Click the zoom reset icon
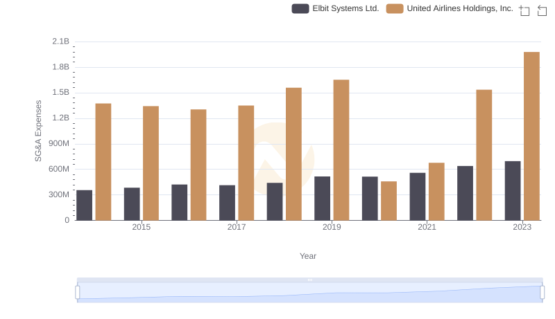 pos(542,10)
